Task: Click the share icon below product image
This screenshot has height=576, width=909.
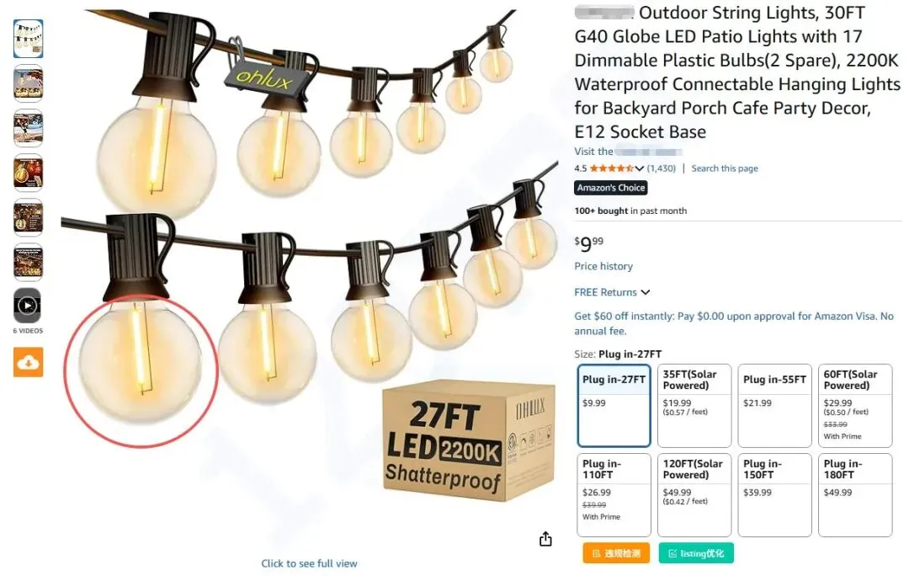Action: click(x=545, y=539)
